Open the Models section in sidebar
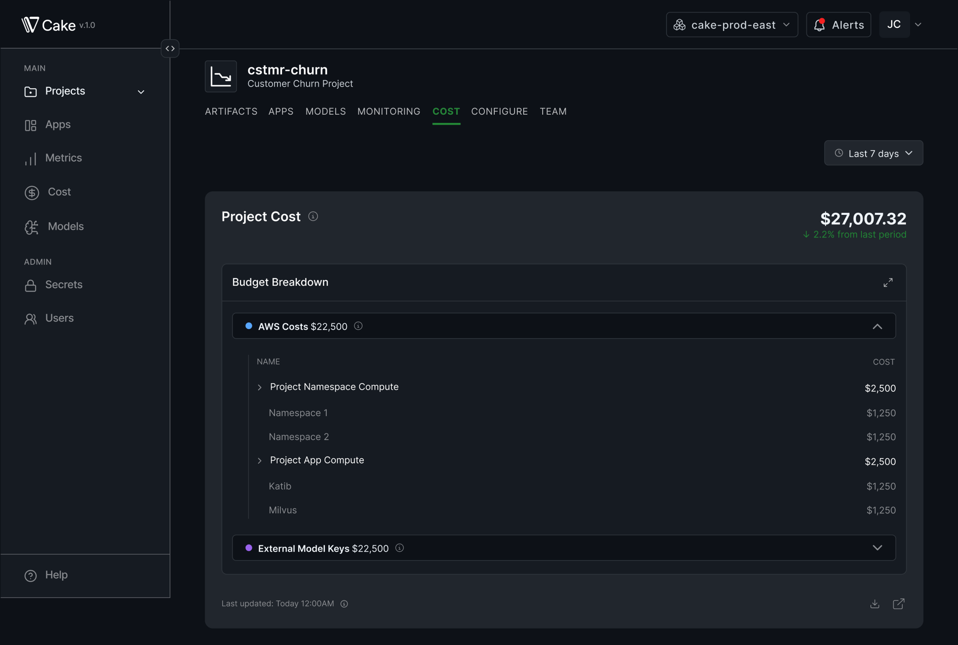 point(66,226)
